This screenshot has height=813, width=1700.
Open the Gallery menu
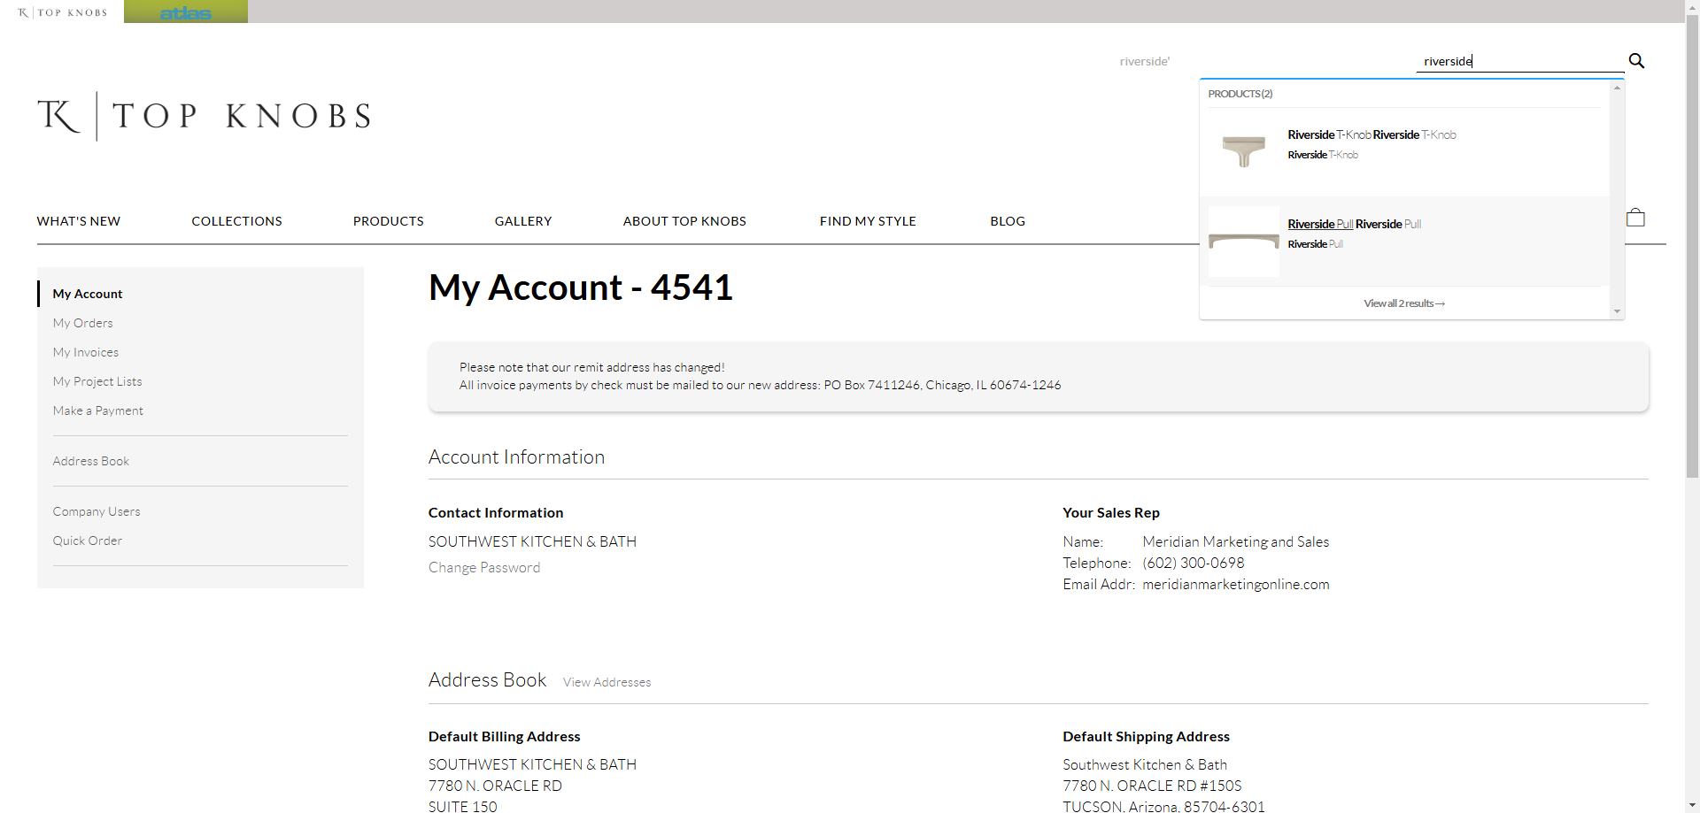click(523, 221)
